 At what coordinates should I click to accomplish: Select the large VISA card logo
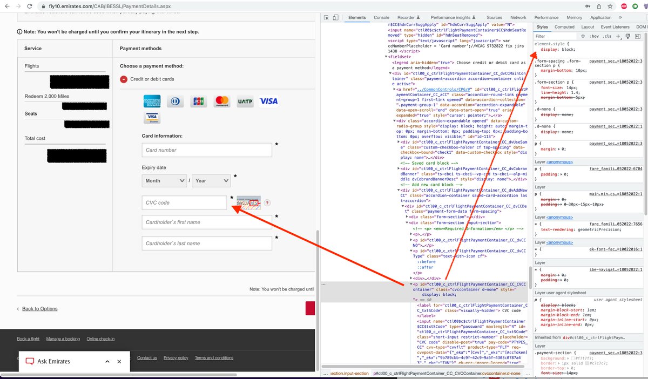pyautogui.click(x=268, y=101)
